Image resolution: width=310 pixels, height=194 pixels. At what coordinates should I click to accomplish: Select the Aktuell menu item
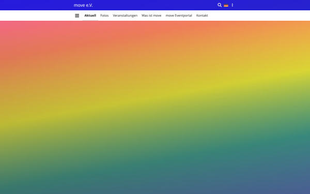tap(90, 16)
